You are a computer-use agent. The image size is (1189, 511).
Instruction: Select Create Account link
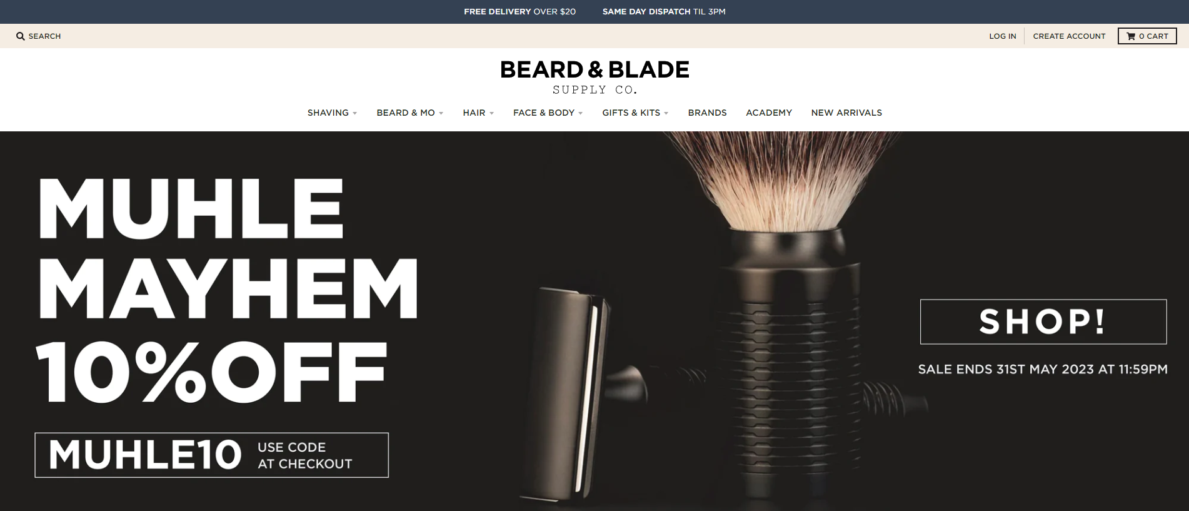(1069, 36)
